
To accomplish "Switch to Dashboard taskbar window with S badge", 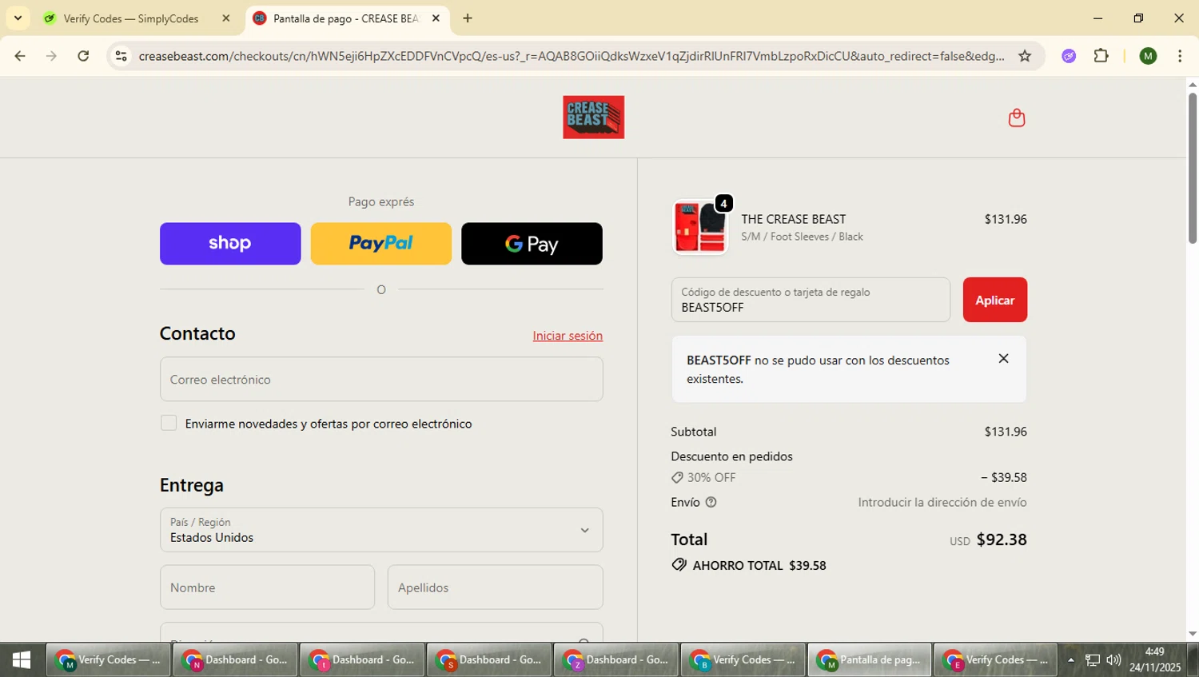I will tap(489, 660).
